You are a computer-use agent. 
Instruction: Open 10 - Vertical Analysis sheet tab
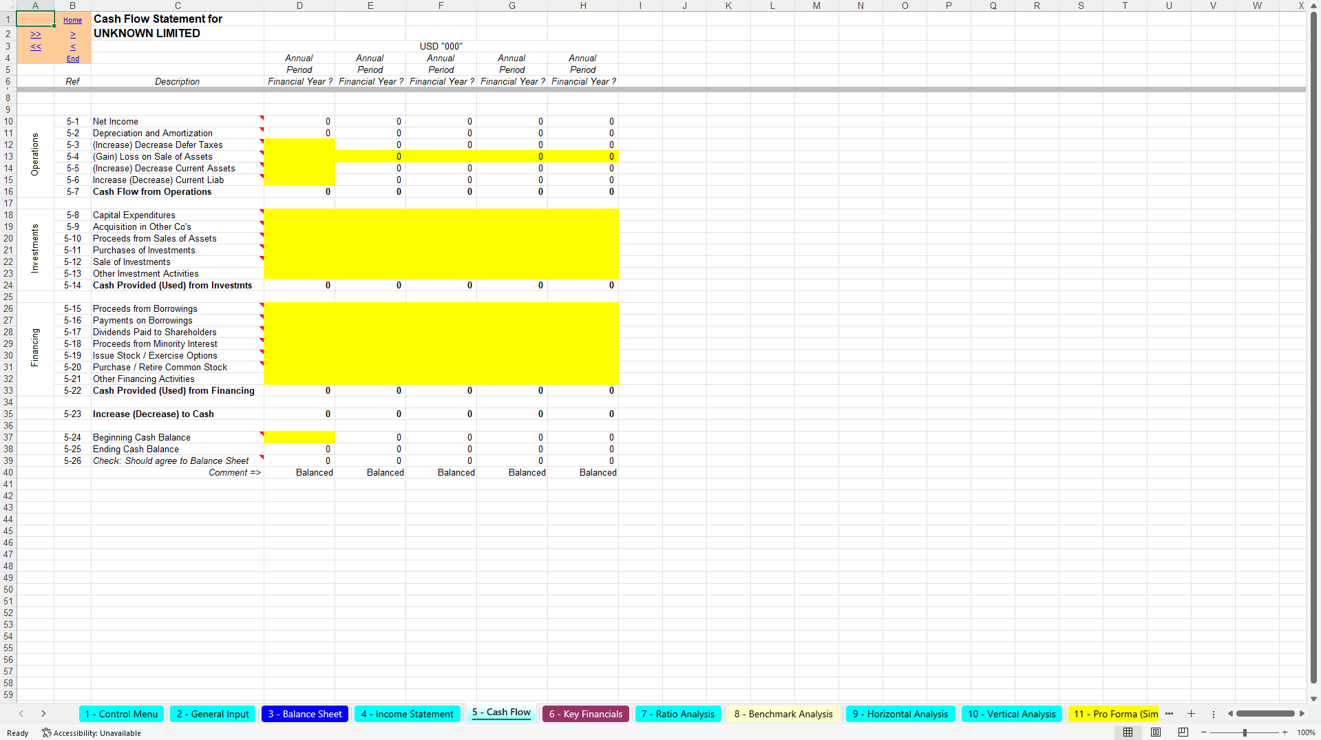[x=1012, y=714]
